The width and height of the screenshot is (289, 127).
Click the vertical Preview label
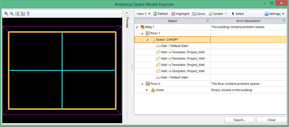pos(127,22)
